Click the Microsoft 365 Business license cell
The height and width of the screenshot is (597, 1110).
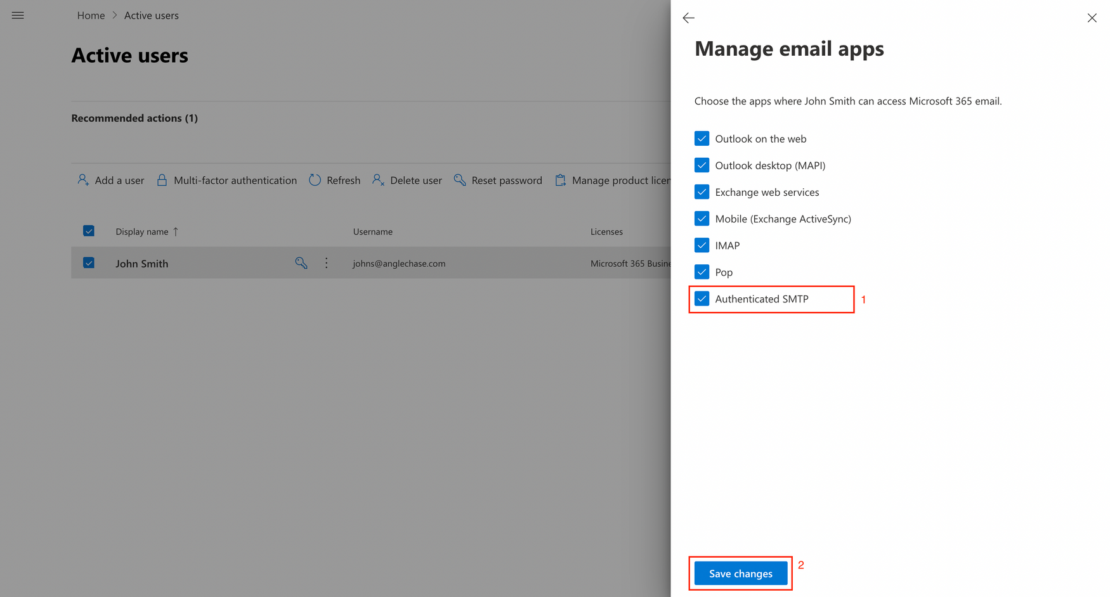(630, 264)
